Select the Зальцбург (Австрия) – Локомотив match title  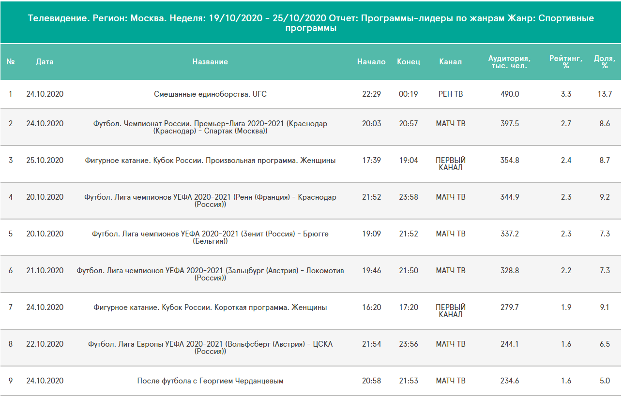tap(210, 274)
